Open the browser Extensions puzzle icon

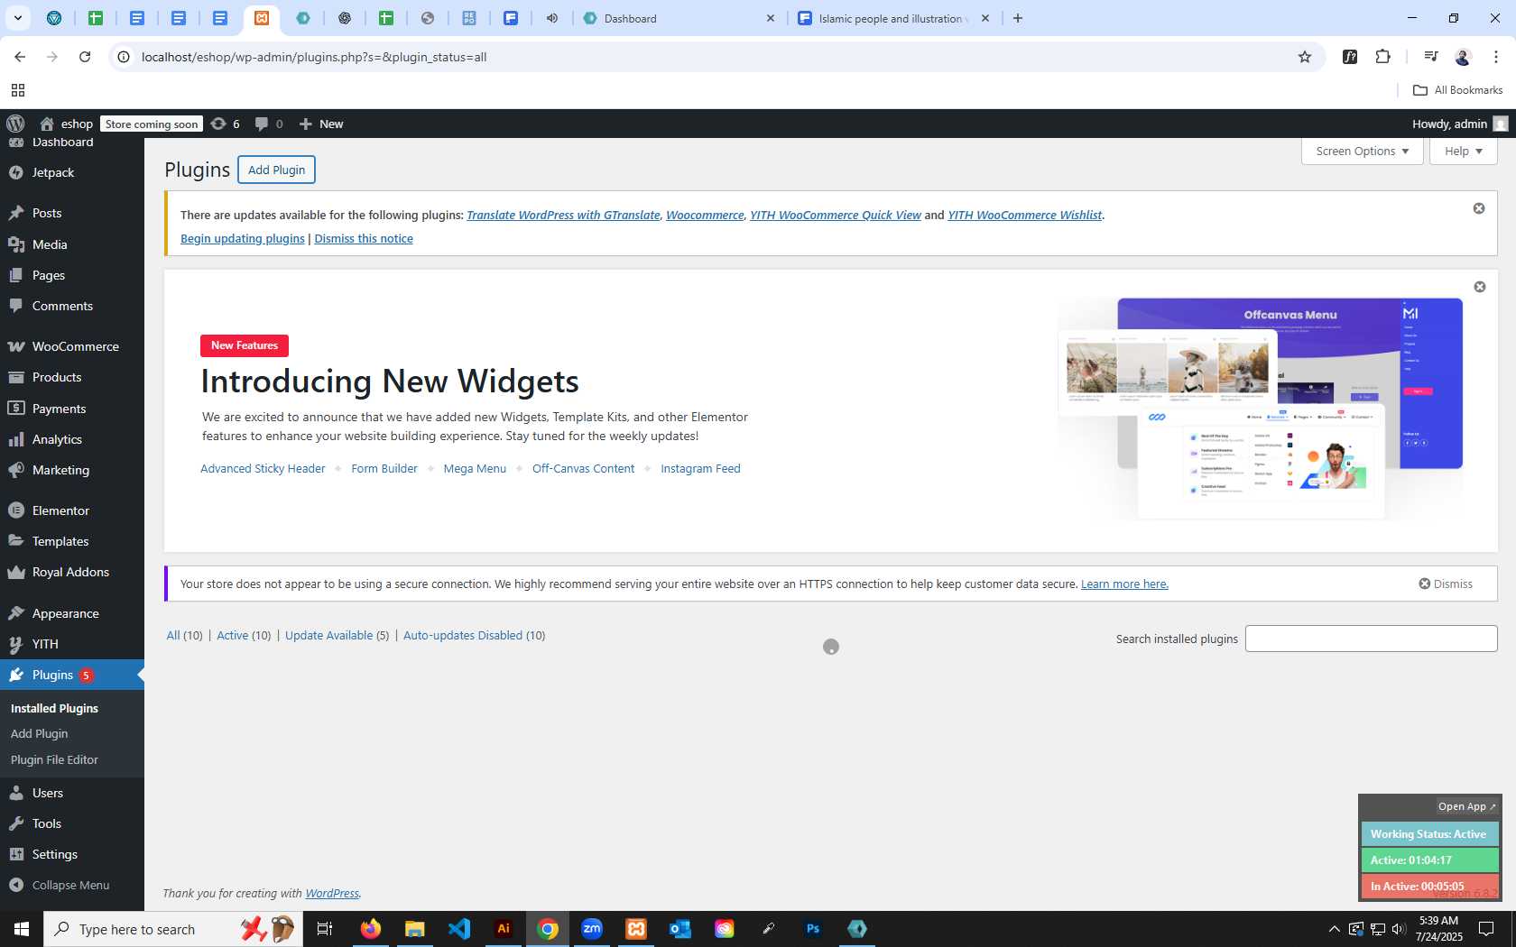point(1382,57)
